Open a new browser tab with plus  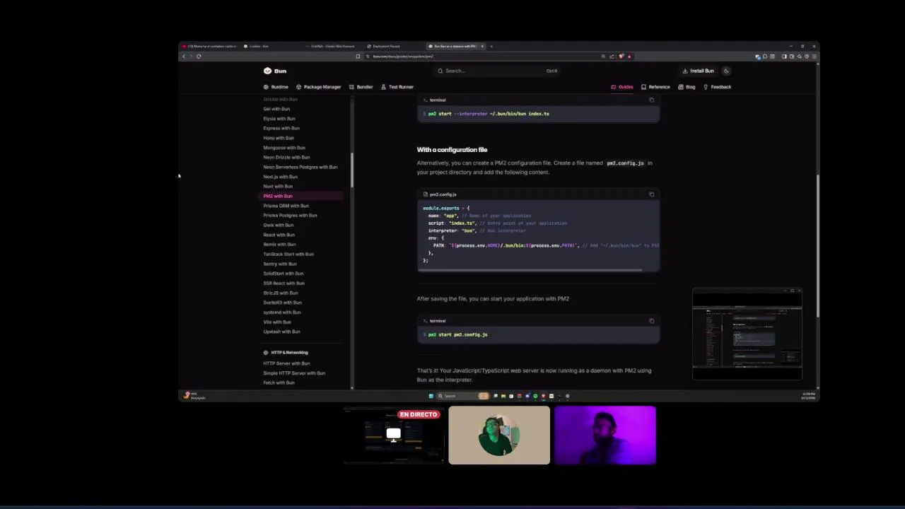[491, 46]
